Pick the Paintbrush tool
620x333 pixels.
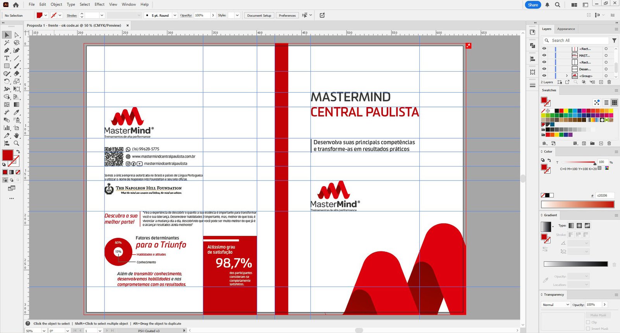[x=17, y=66]
